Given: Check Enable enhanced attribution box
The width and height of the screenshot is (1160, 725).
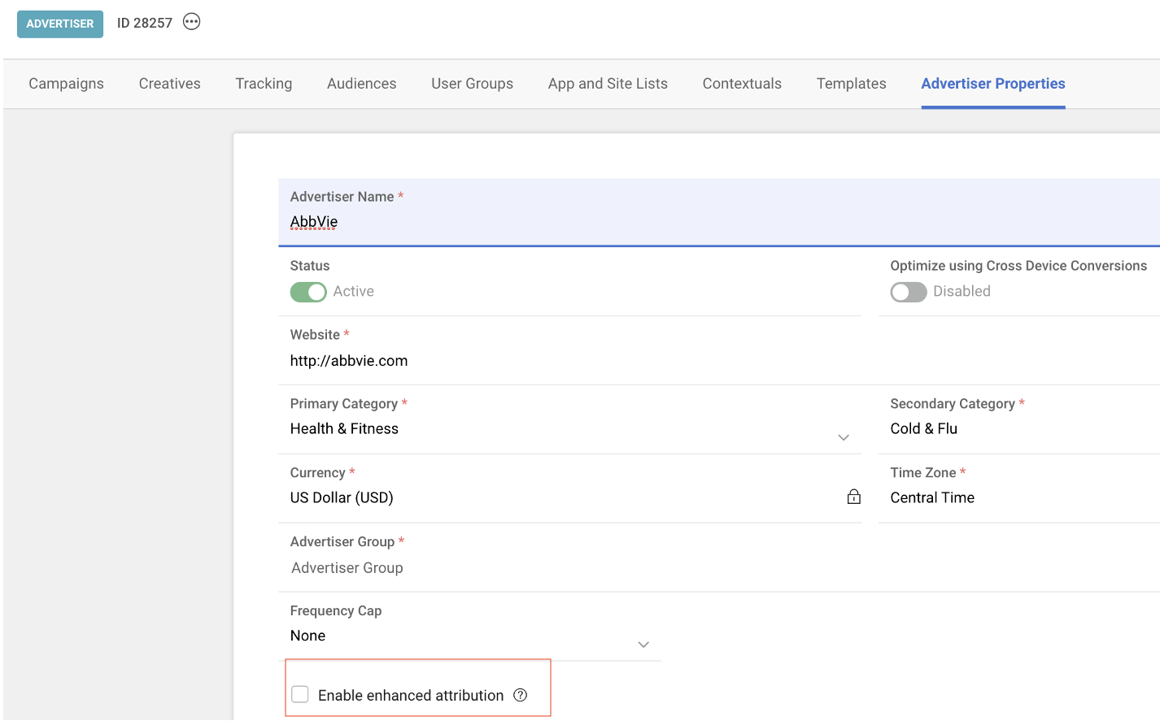Looking at the screenshot, I should [x=300, y=694].
